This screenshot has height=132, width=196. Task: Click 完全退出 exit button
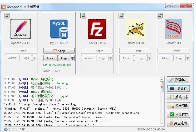pos(178,123)
